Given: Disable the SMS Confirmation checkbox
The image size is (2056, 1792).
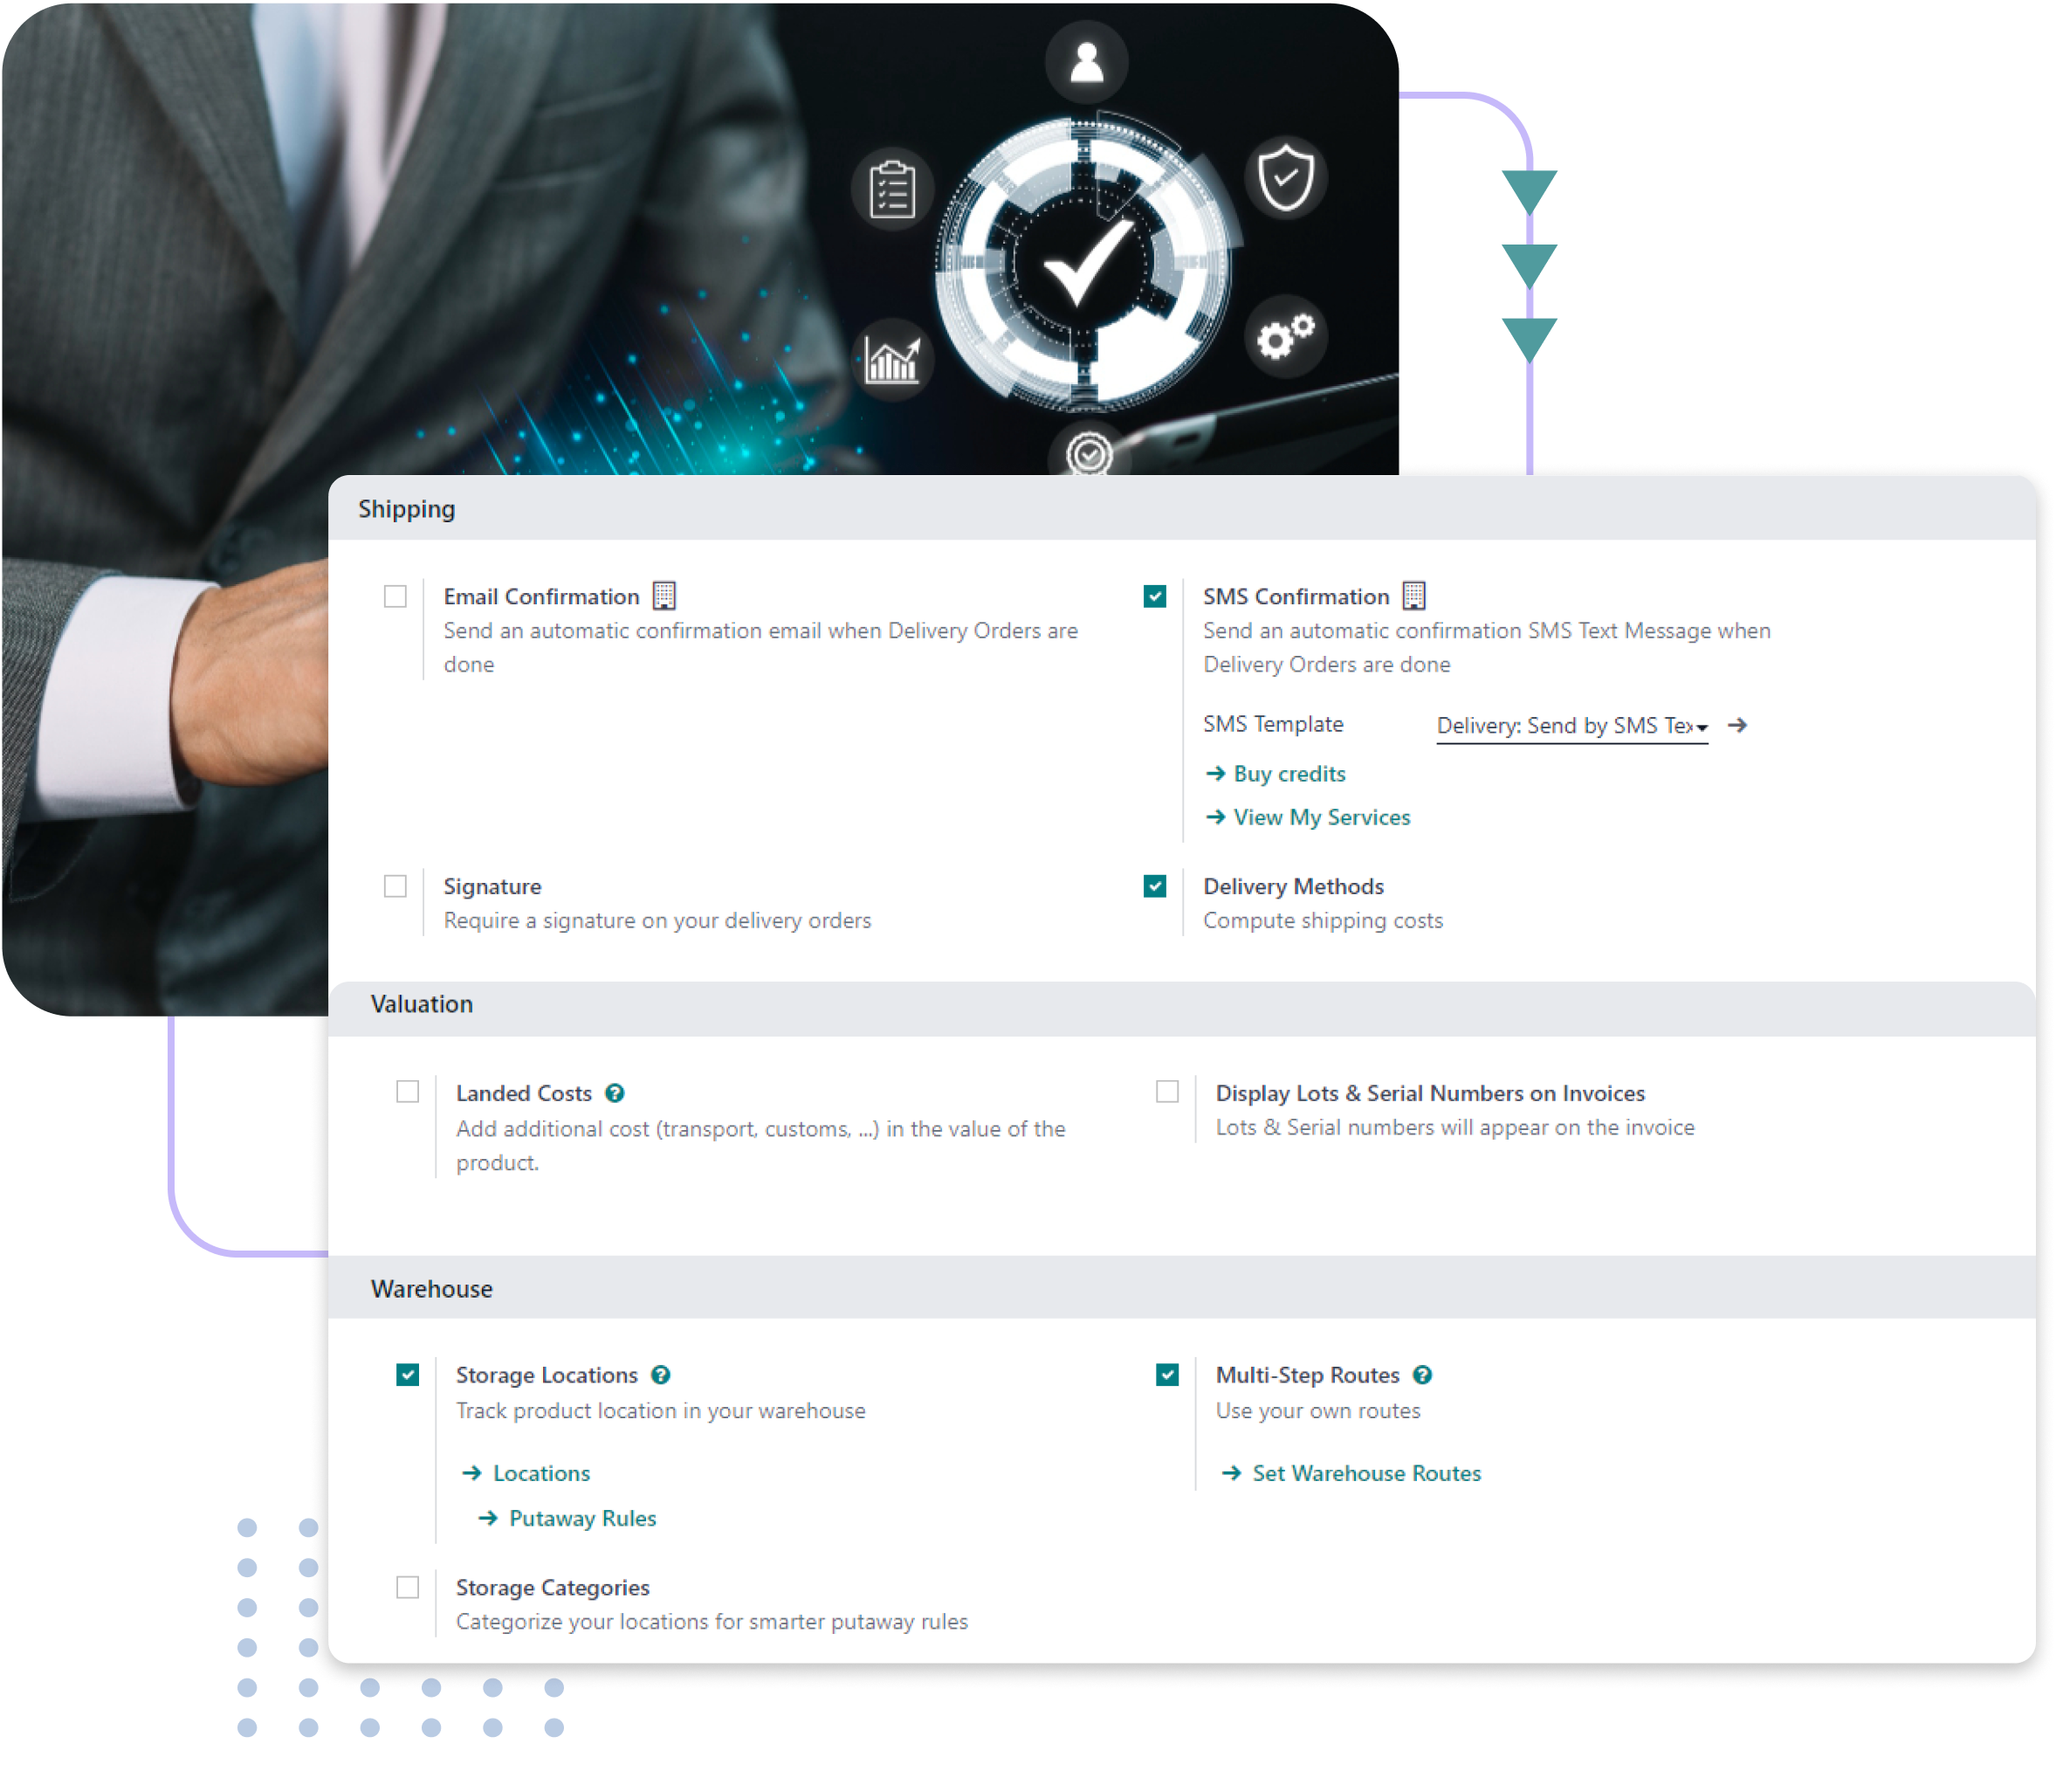Looking at the screenshot, I should pyautogui.click(x=1156, y=598).
